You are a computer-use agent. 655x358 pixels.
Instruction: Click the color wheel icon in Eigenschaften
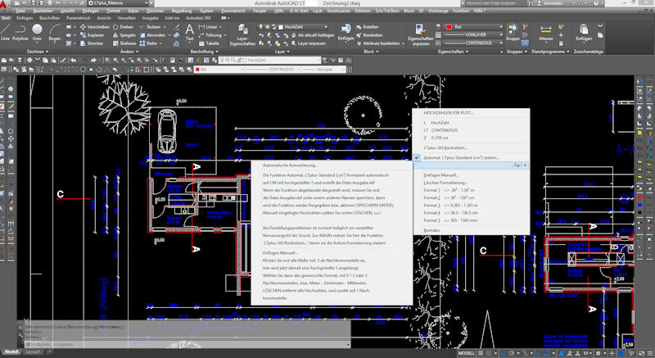[x=438, y=27]
